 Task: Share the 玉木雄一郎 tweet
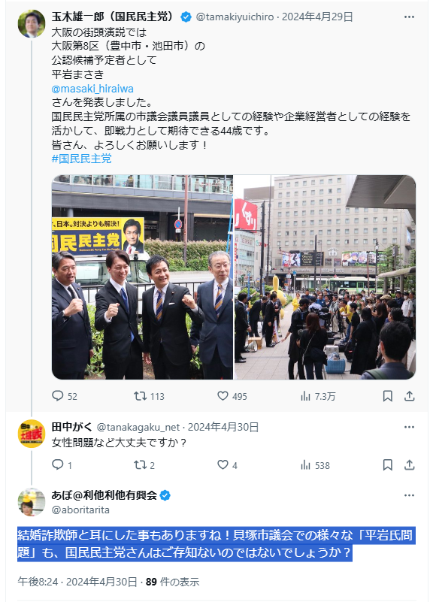[x=410, y=396]
